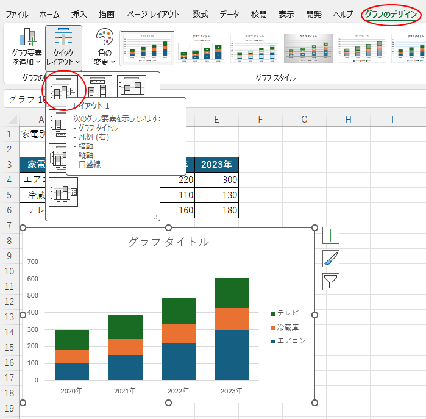
Task: Open the ファイル menu tab
Action: 17,14
